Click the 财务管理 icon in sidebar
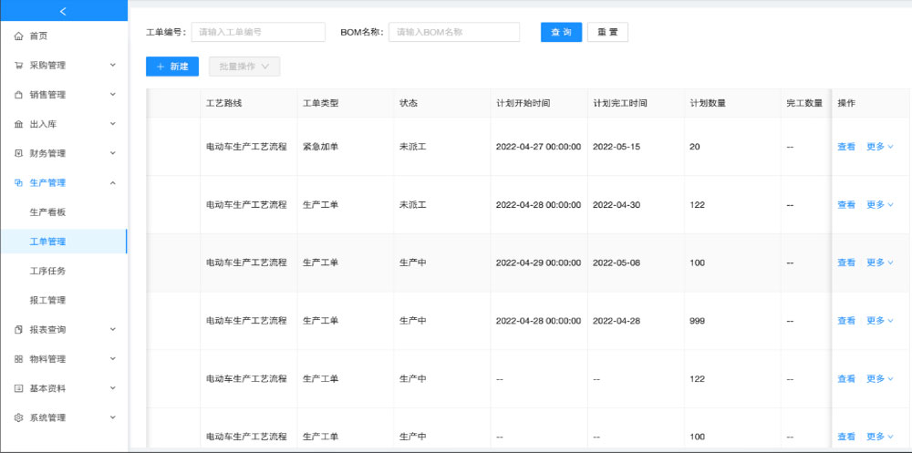The height and width of the screenshot is (453, 912). [x=18, y=153]
